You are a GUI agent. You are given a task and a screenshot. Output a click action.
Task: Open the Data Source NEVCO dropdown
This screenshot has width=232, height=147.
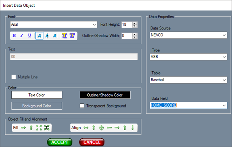coord(224,35)
